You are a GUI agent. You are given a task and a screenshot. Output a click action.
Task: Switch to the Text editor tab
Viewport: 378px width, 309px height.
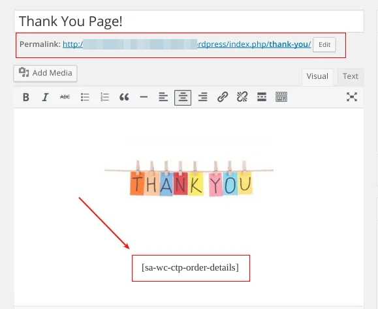pos(351,76)
